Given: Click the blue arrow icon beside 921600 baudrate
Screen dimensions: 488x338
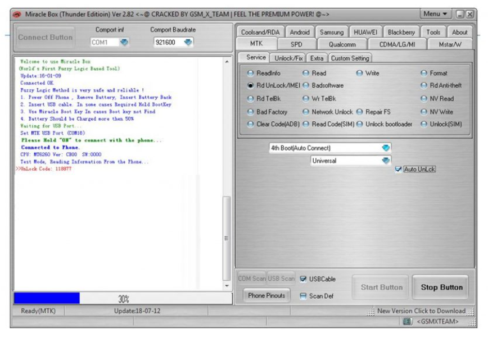Looking at the screenshot, I should click(188, 42).
